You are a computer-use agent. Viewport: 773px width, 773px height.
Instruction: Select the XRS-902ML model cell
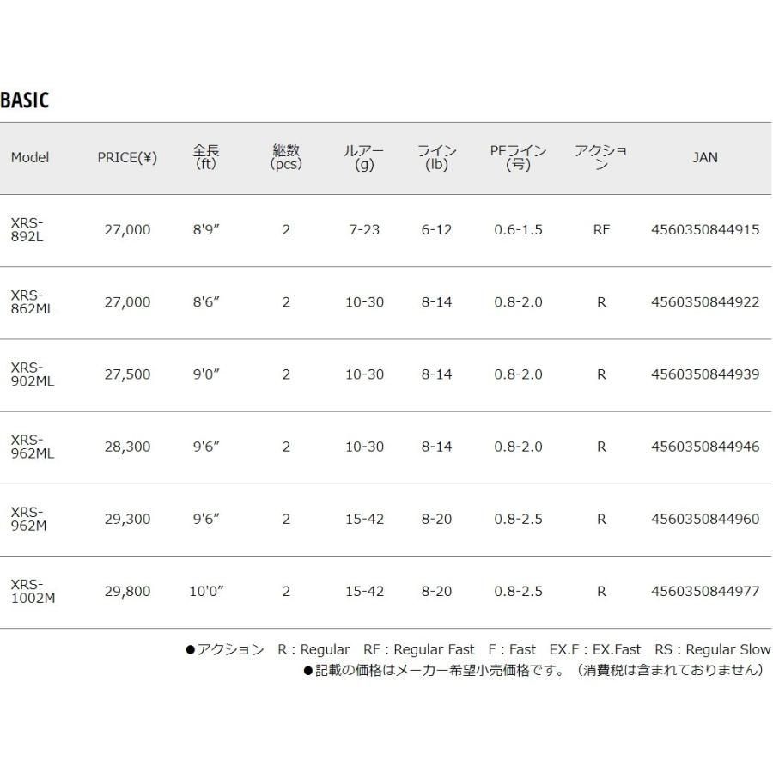coord(32,374)
